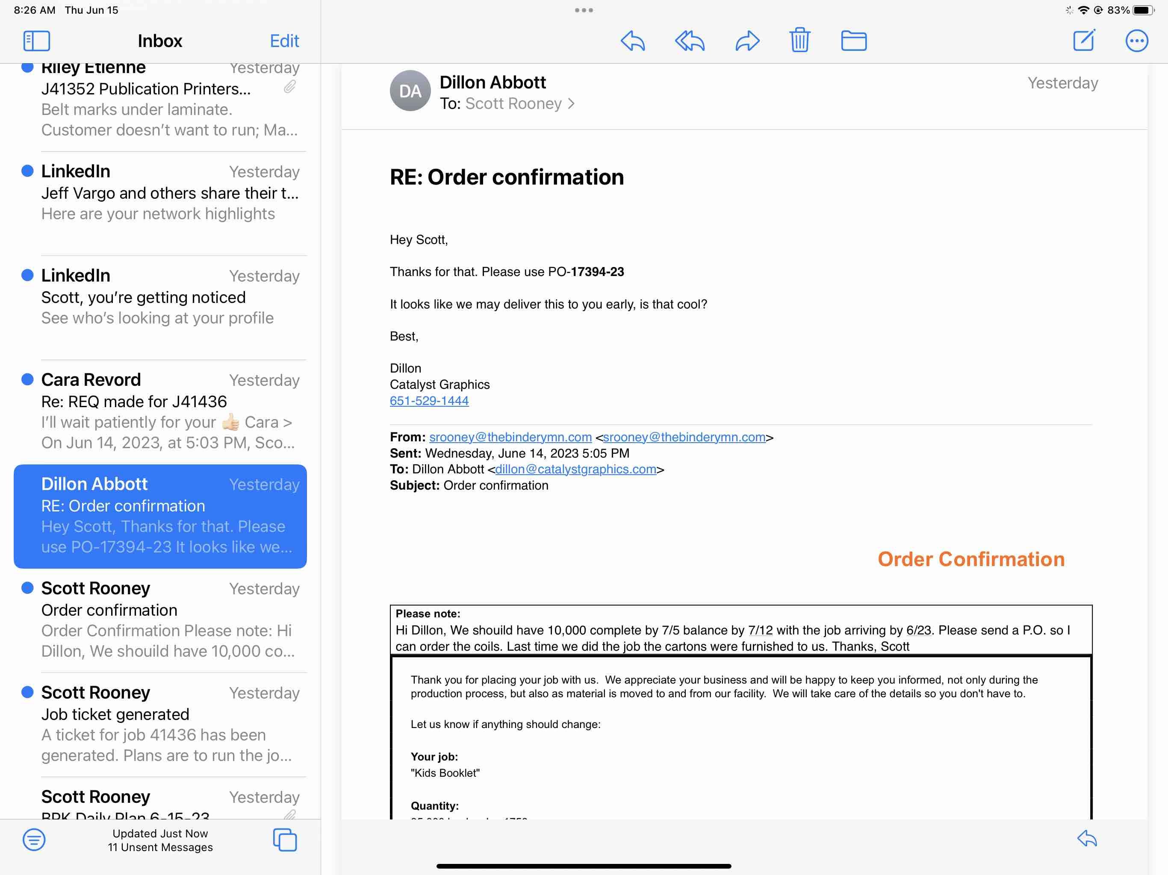Compose a new message with pencil icon
Image resolution: width=1168 pixels, height=875 pixels.
(x=1084, y=40)
